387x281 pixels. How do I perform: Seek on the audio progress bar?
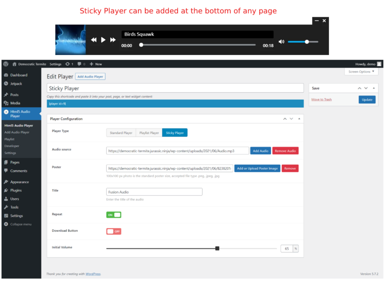click(198, 45)
